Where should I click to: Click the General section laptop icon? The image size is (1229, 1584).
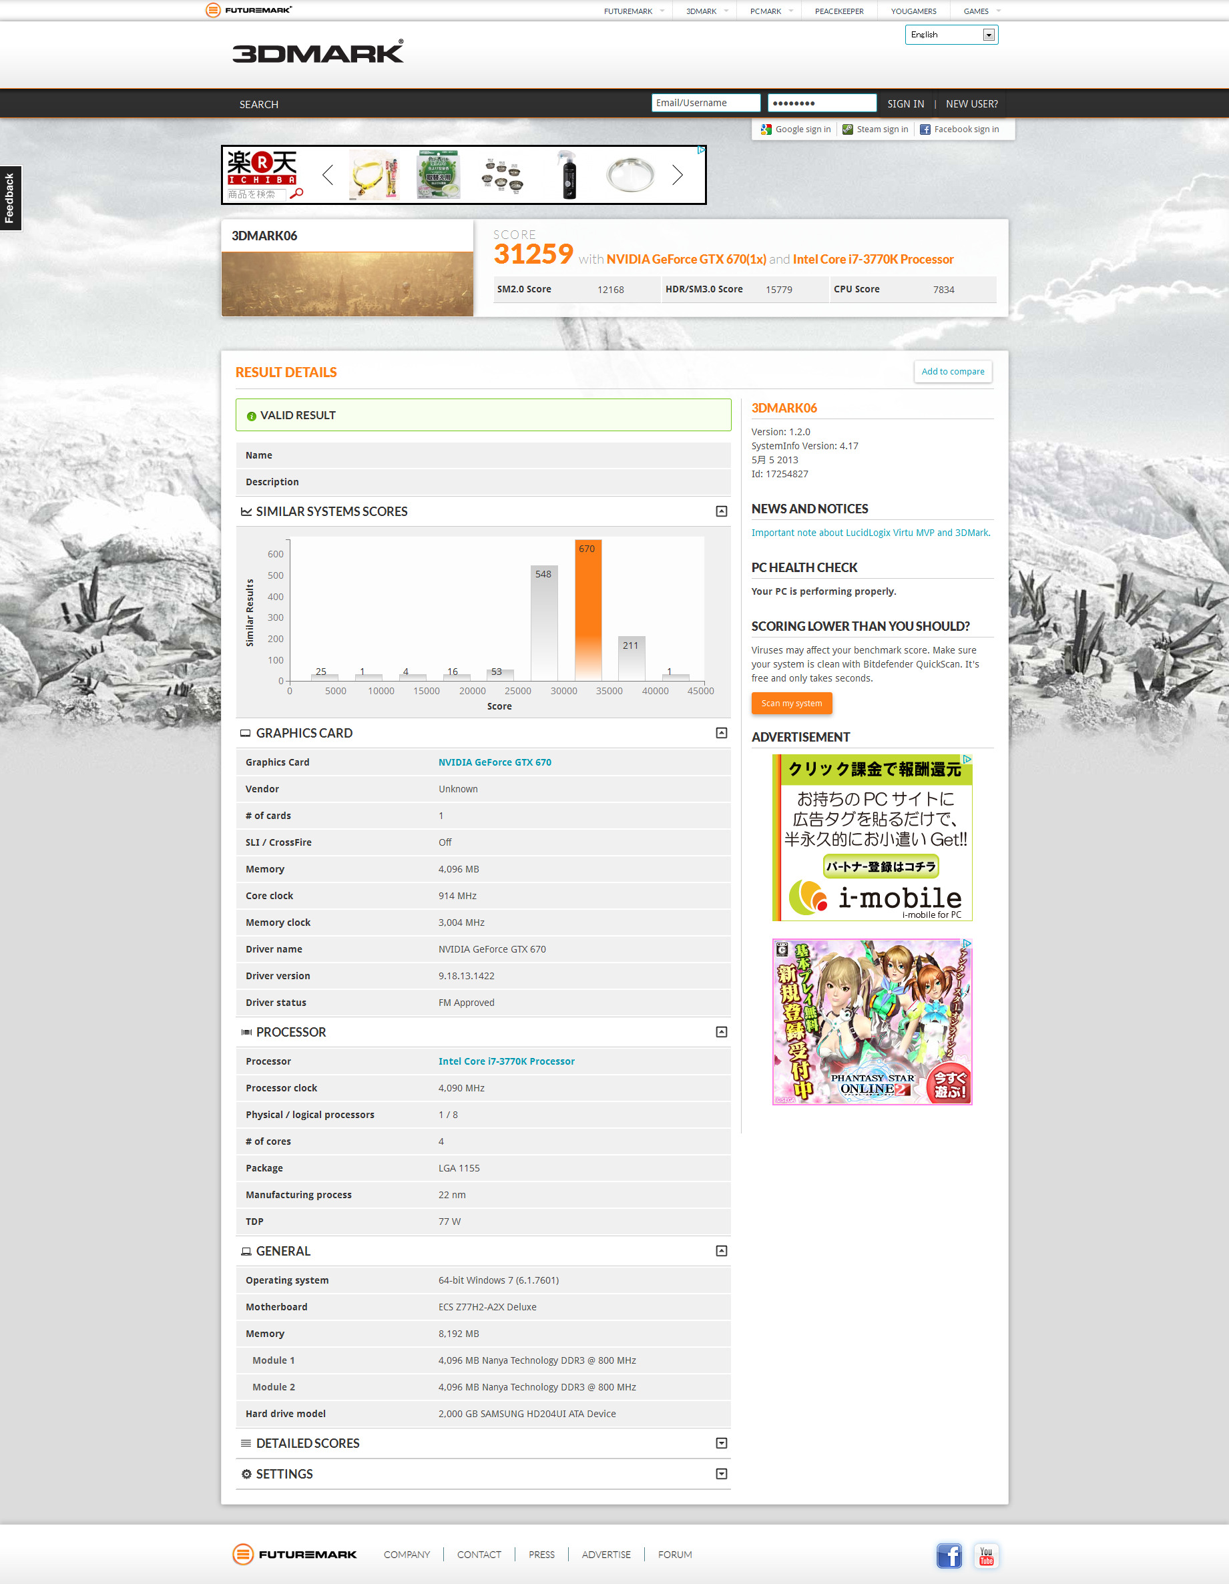246,1251
